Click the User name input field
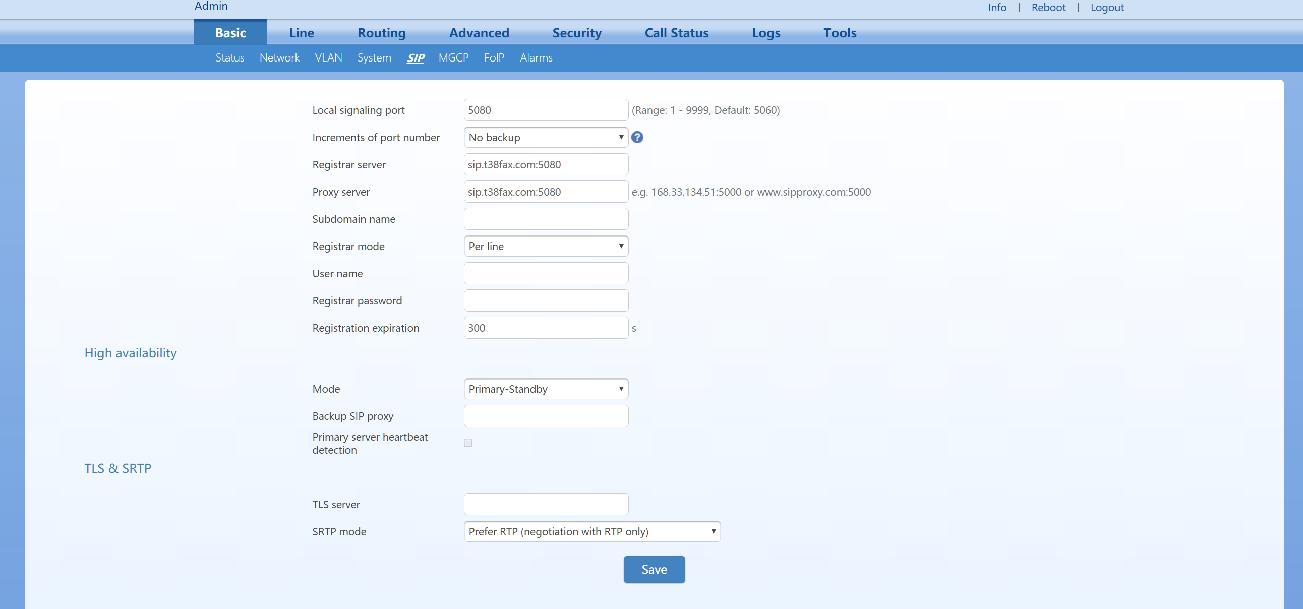This screenshot has width=1303, height=609. 546,274
